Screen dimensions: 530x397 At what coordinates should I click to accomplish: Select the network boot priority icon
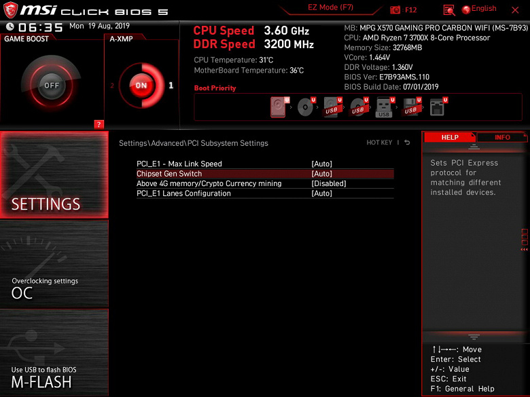click(x=438, y=107)
